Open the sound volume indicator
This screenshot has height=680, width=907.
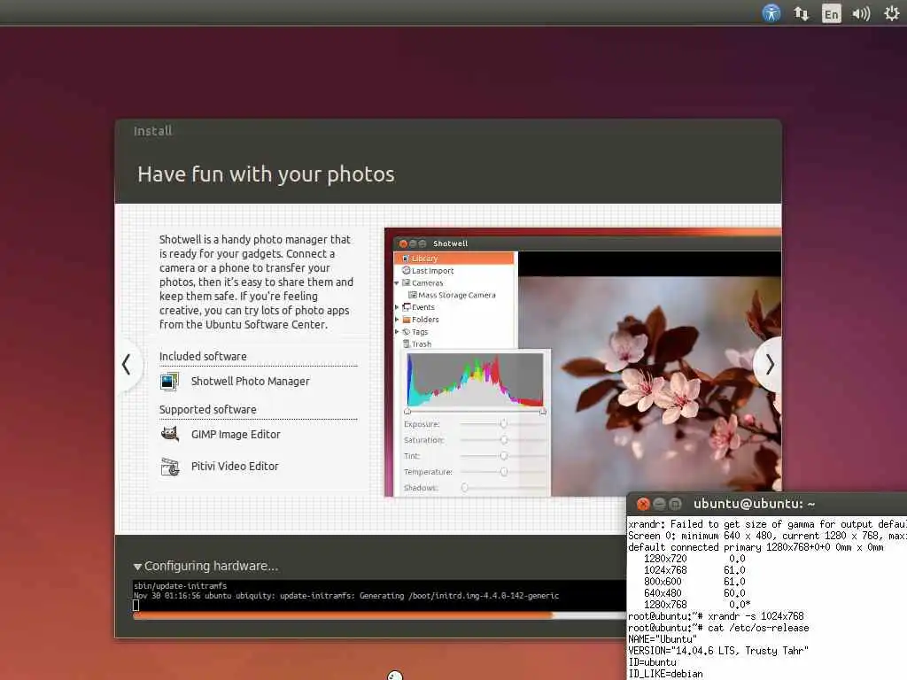coord(861,13)
